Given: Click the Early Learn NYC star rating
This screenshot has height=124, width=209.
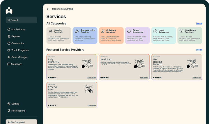Looking at the screenshot, I should click(x=52, y=78).
